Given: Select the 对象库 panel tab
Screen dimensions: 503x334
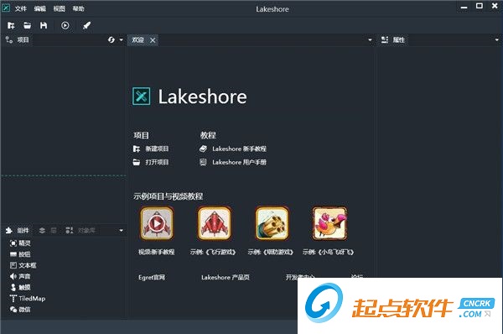Looking at the screenshot, I should click(80, 230).
